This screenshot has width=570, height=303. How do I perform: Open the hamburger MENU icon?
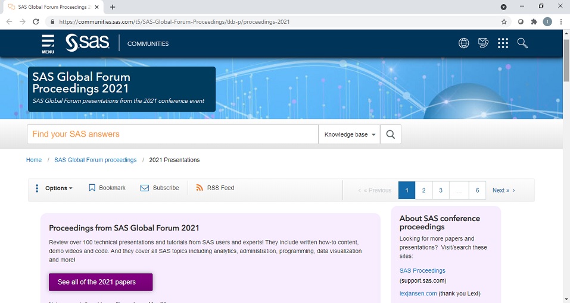[48, 44]
